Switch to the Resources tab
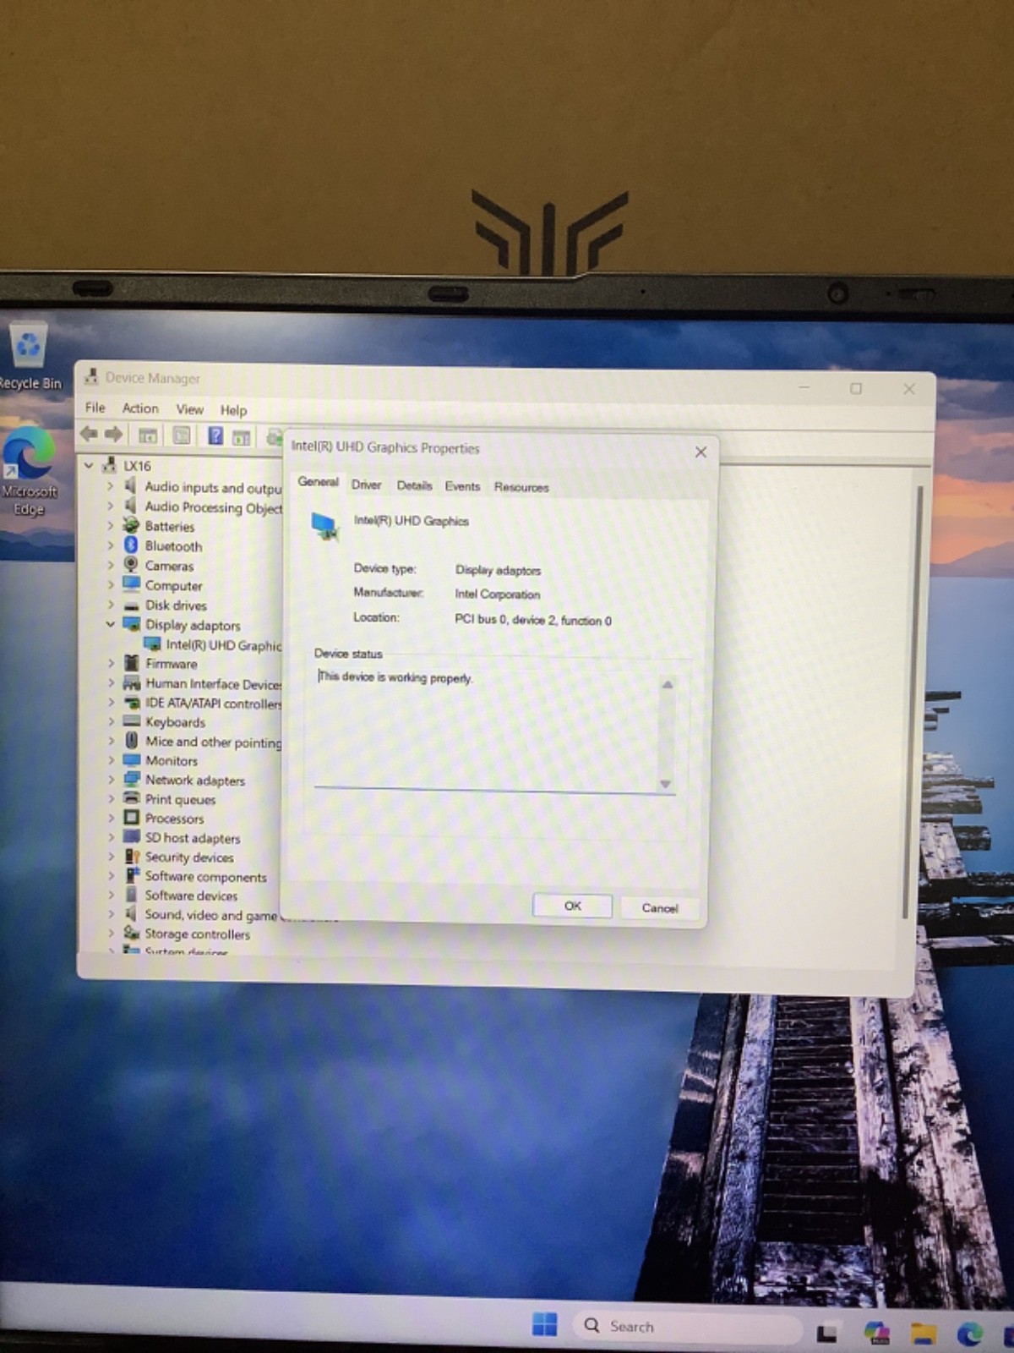The width and height of the screenshot is (1014, 1353). 521,487
